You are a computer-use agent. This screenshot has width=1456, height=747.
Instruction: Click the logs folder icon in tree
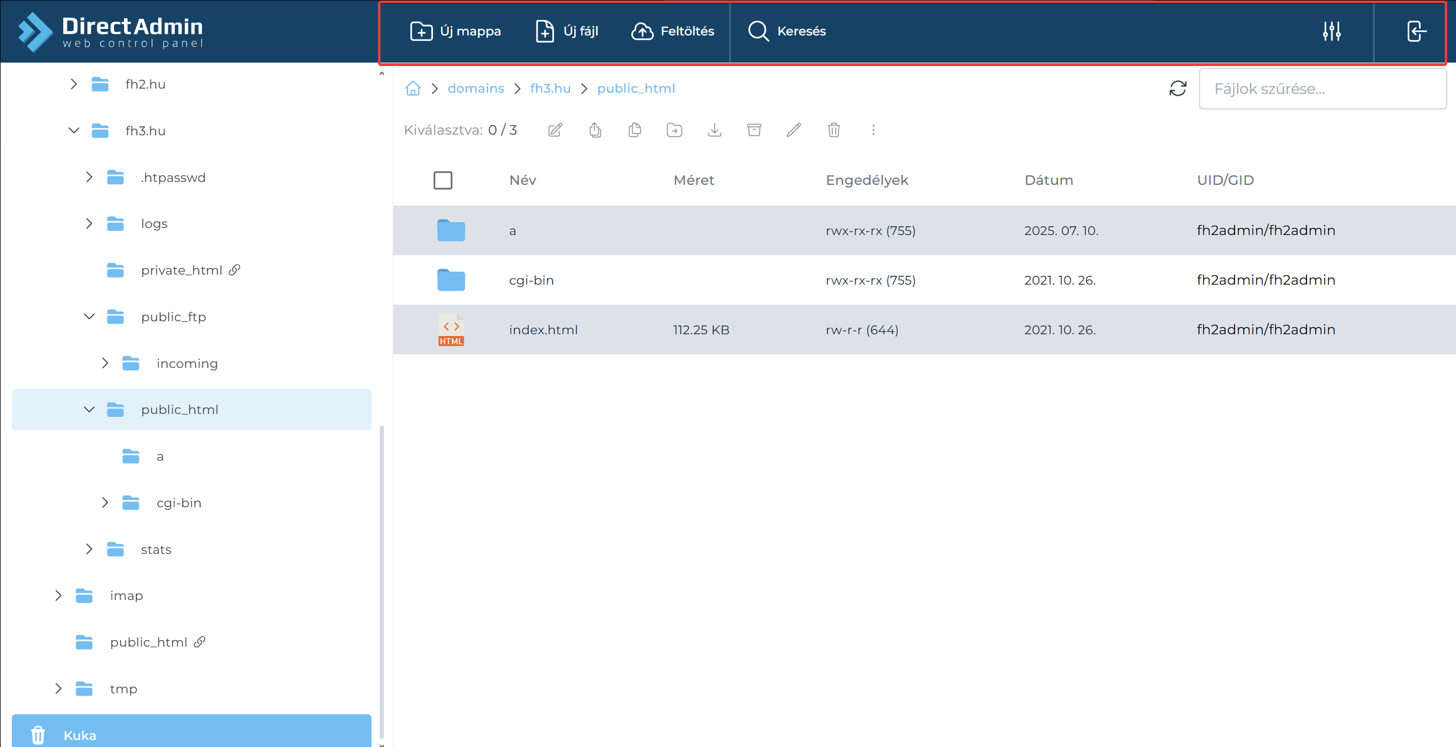coord(115,224)
